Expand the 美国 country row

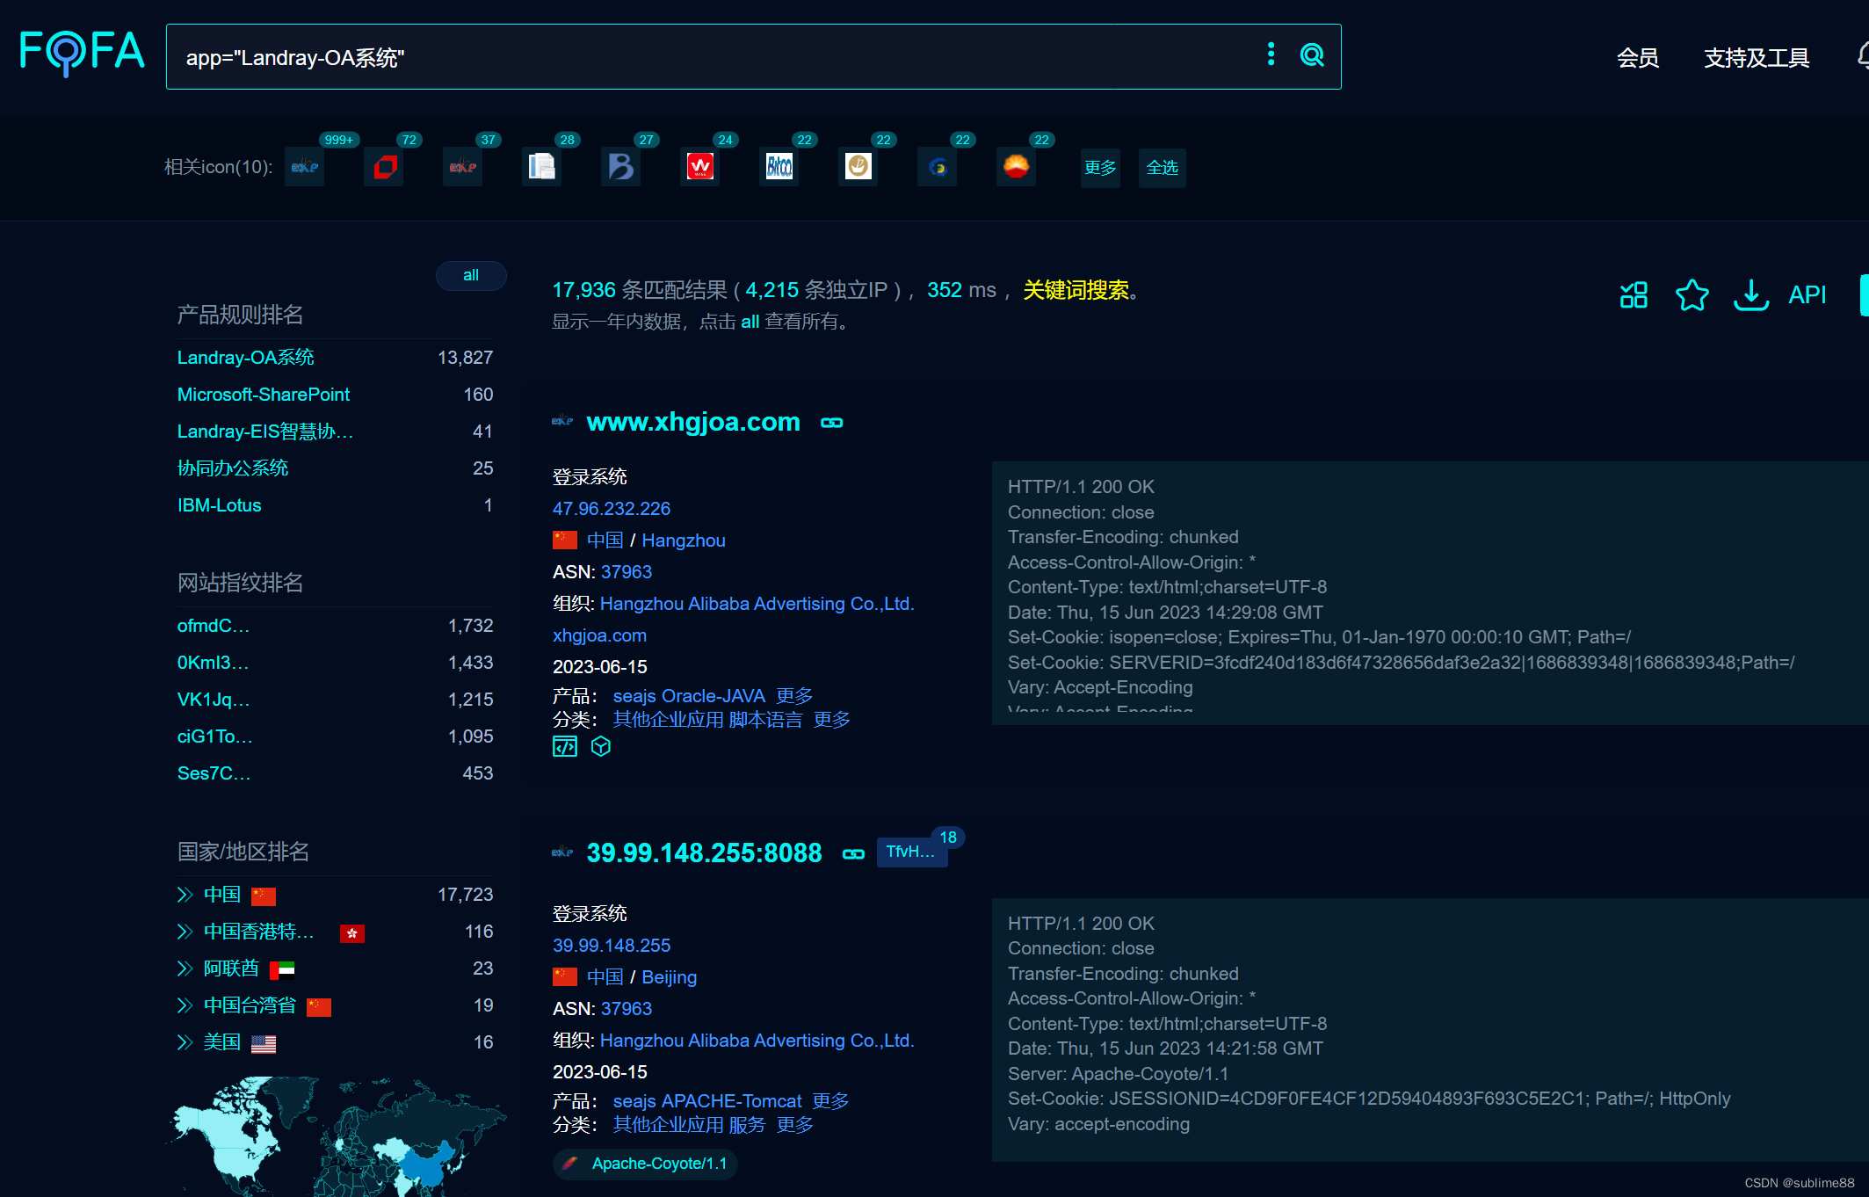click(185, 1042)
